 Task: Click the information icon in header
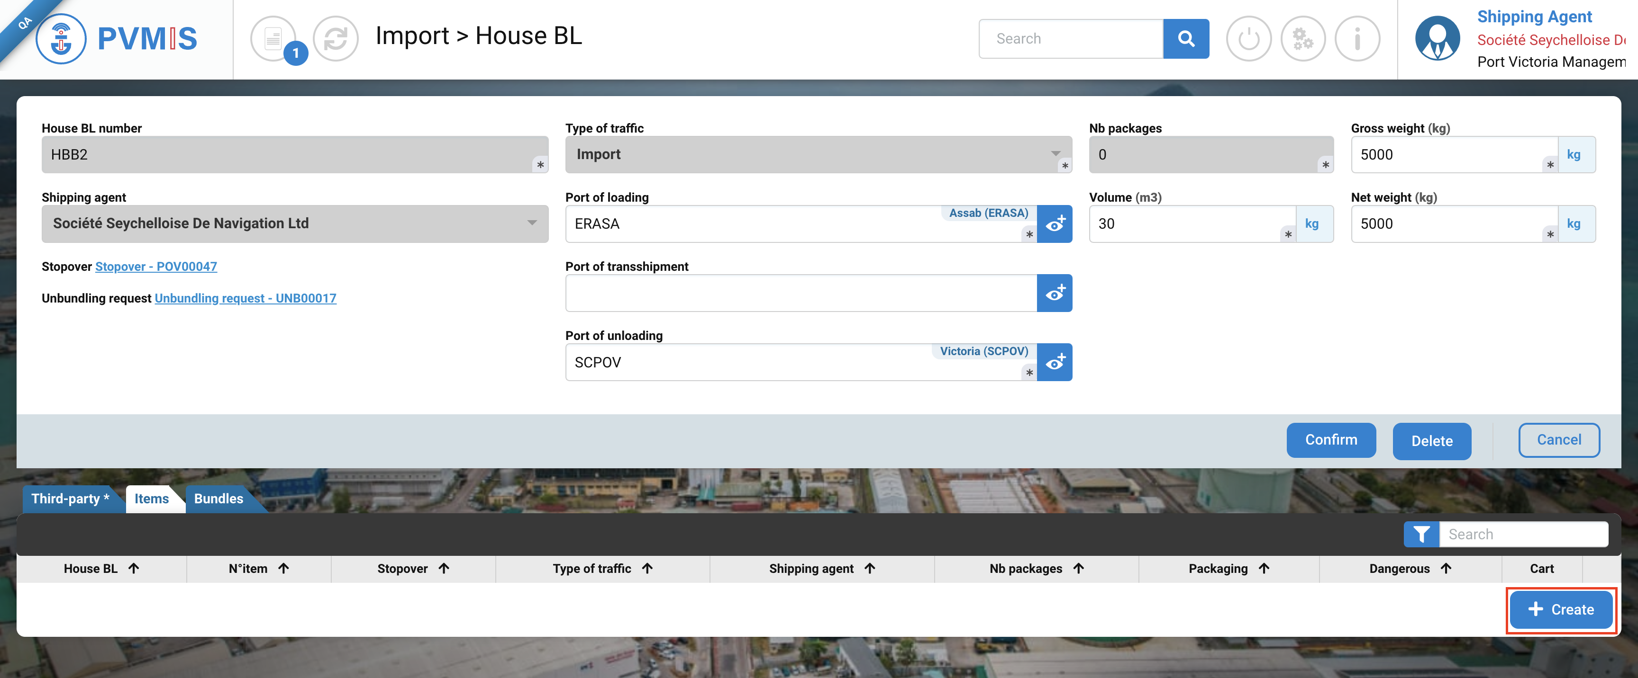pos(1357,39)
